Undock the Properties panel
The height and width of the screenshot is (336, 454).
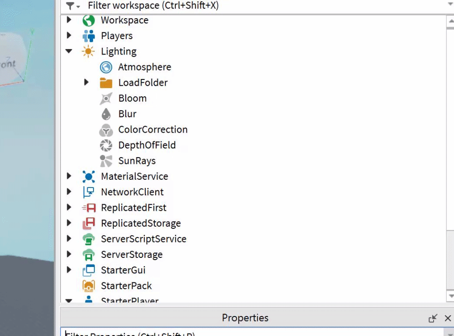(x=433, y=318)
